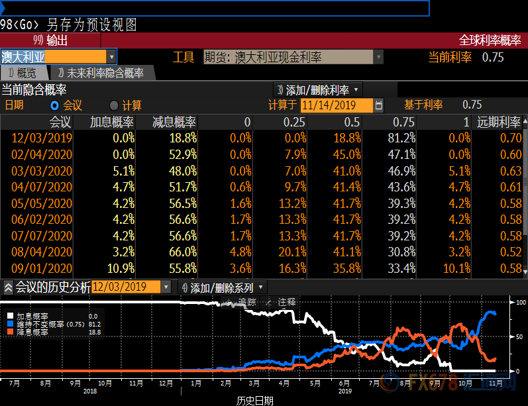
Task: Click the 52.9% cut probability for 02/04/2020
Action: (183, 154)
